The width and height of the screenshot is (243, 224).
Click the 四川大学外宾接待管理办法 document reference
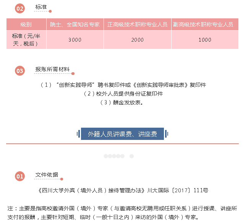(123, 190)
